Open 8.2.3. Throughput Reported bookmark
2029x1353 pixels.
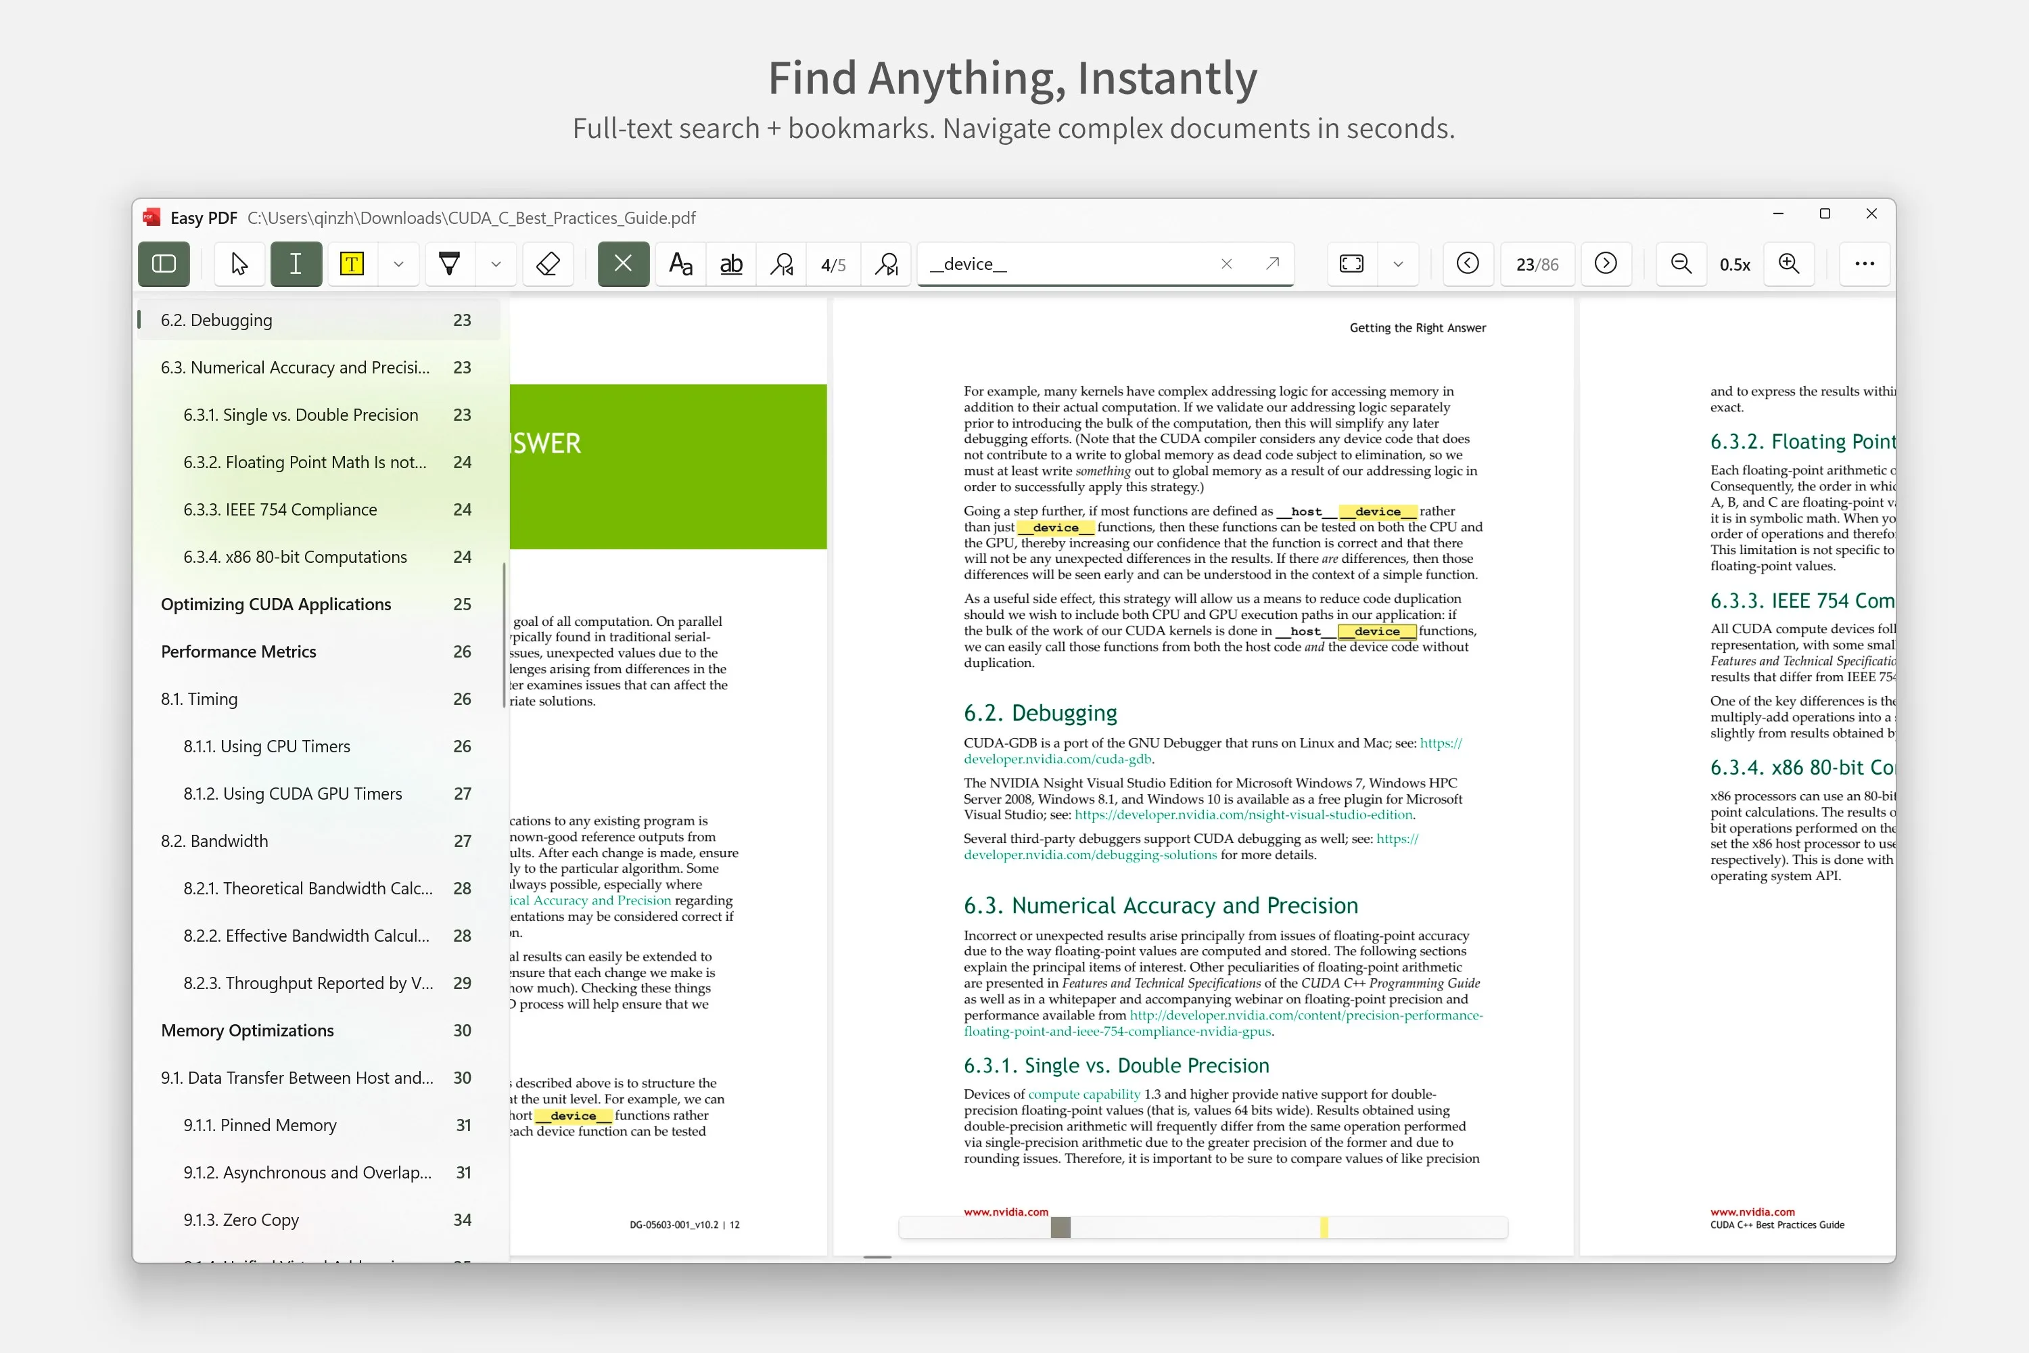coord(319,984)
